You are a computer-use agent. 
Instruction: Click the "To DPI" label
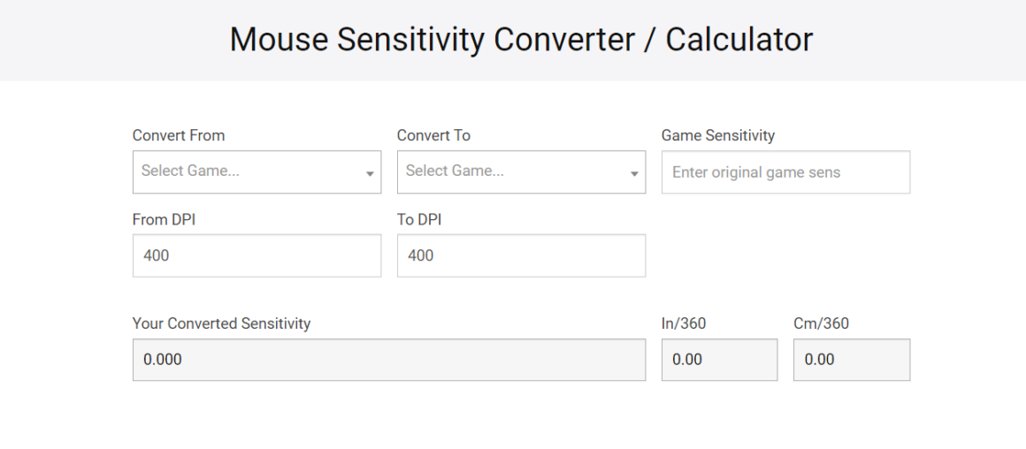tap(418, 220)
